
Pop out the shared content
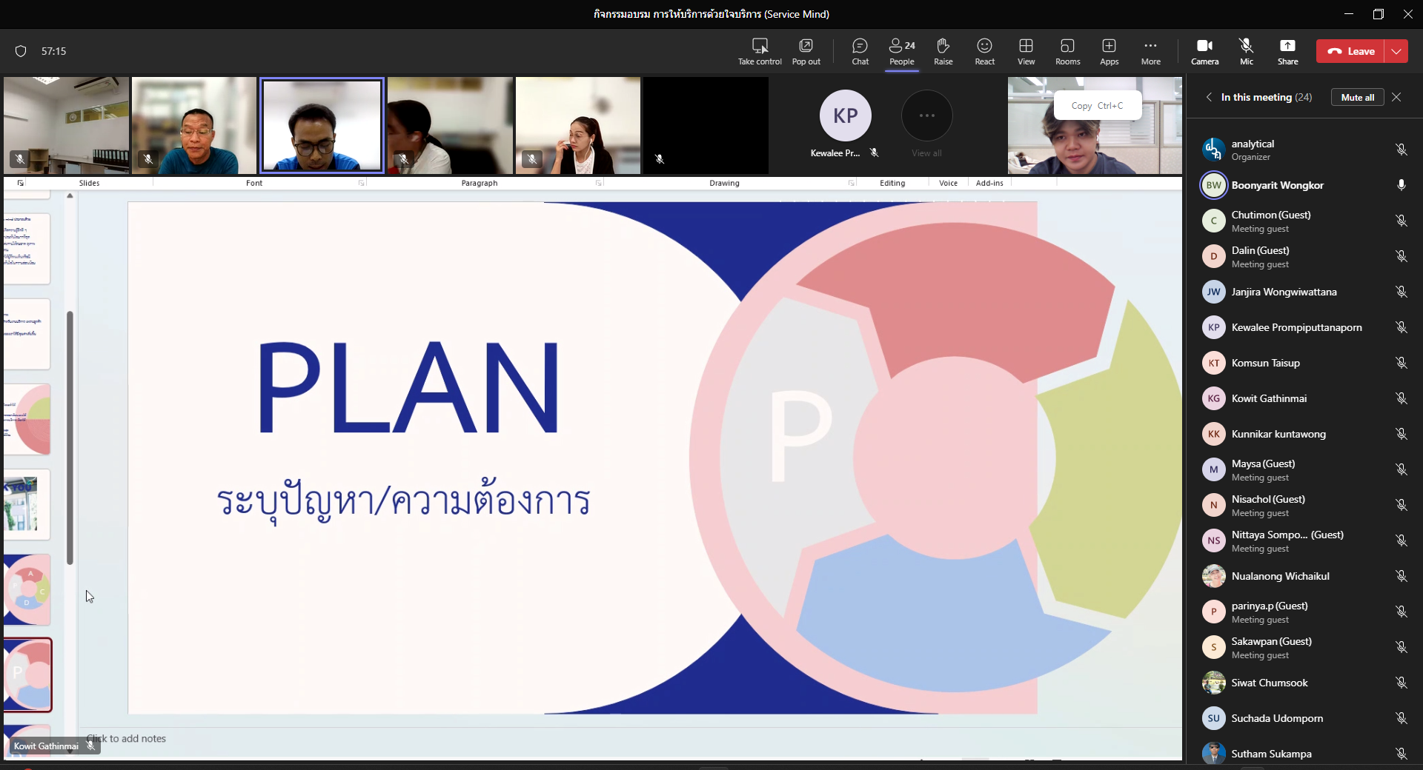click(x=806, y=51)
